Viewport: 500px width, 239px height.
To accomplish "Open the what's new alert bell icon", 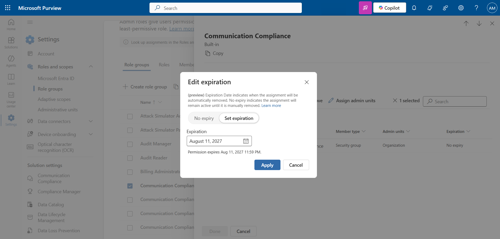I will [430, 8].
